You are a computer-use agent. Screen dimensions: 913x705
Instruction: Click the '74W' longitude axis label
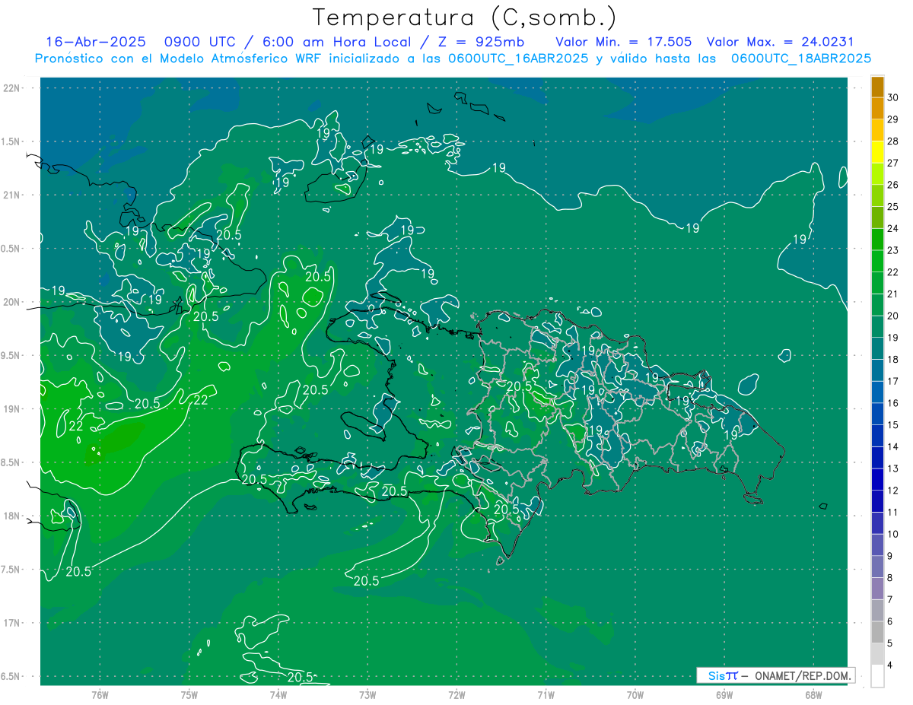pyautogui.click(x=278, y=694)
